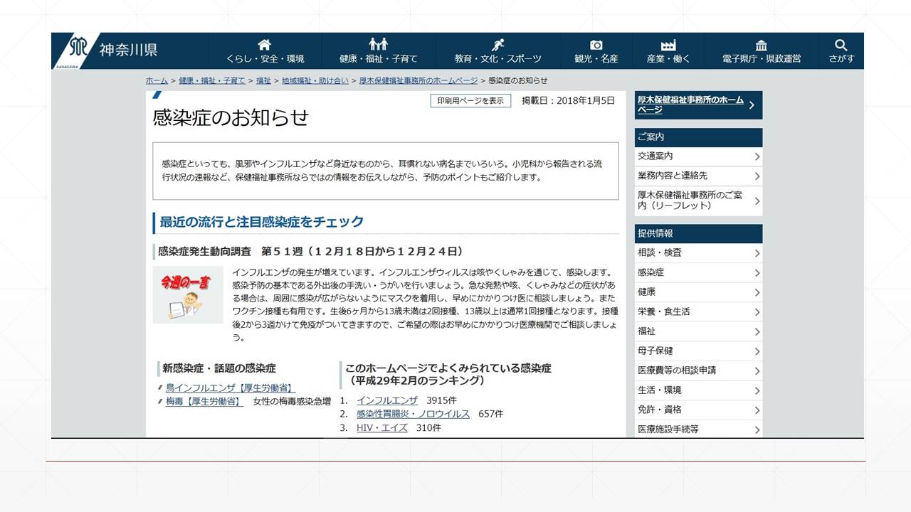
Task: Open sidebar item 医療費等の相談申請
Action: click(698, 370)
